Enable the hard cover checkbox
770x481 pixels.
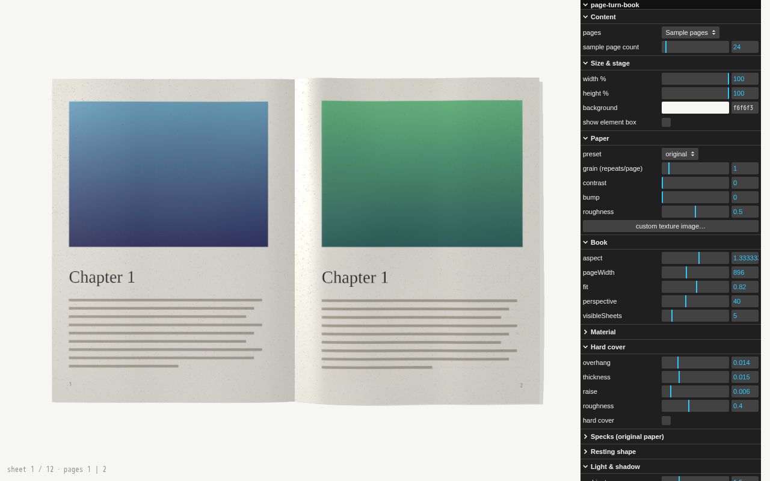point(666,420)
